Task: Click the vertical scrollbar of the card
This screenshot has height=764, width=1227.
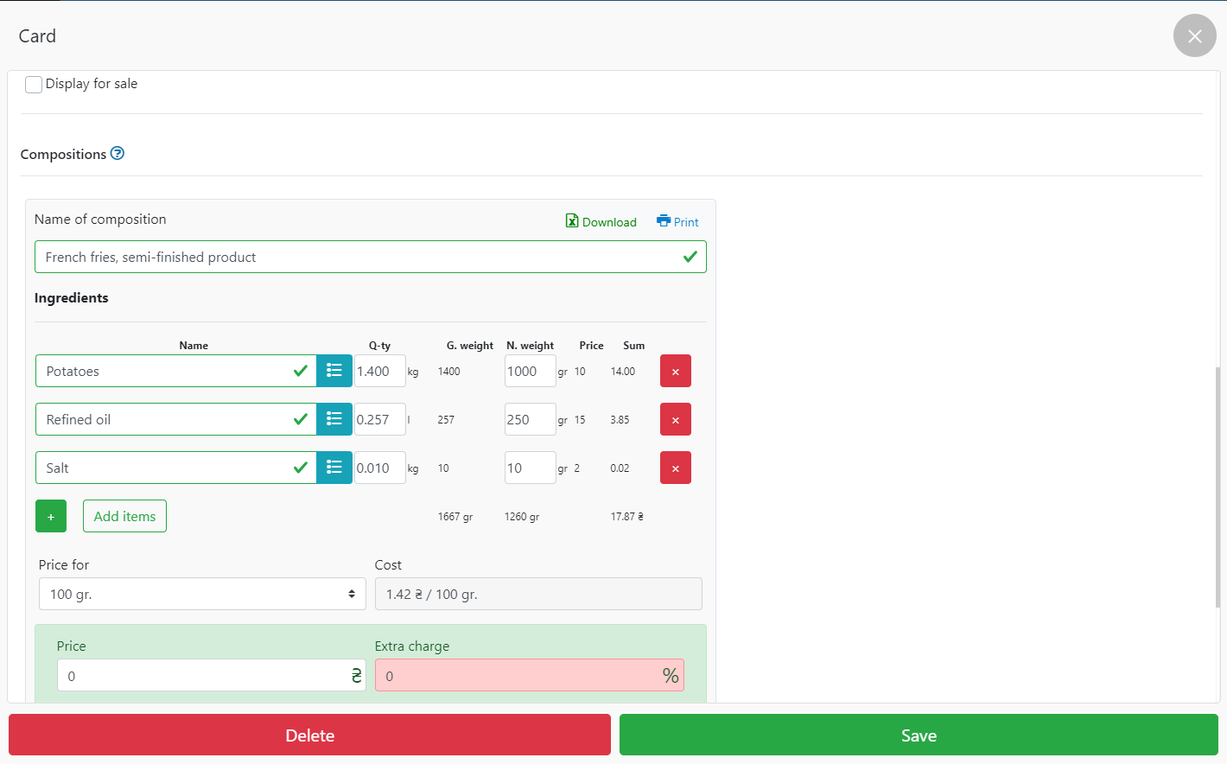Action: pyautogui.click(x=1217, y=484)
